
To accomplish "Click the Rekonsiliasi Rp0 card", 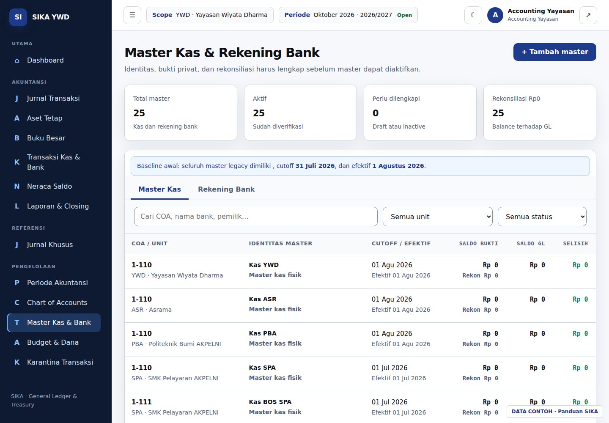I will (540, 113).
